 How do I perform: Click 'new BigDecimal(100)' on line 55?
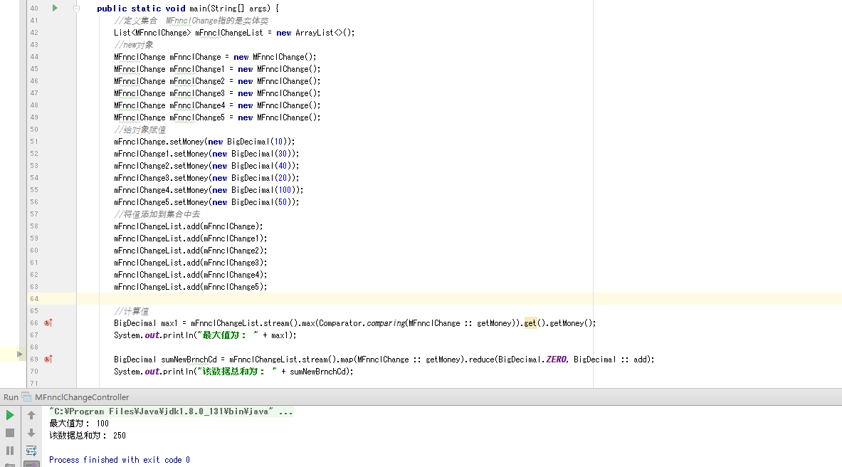[256, 190]
